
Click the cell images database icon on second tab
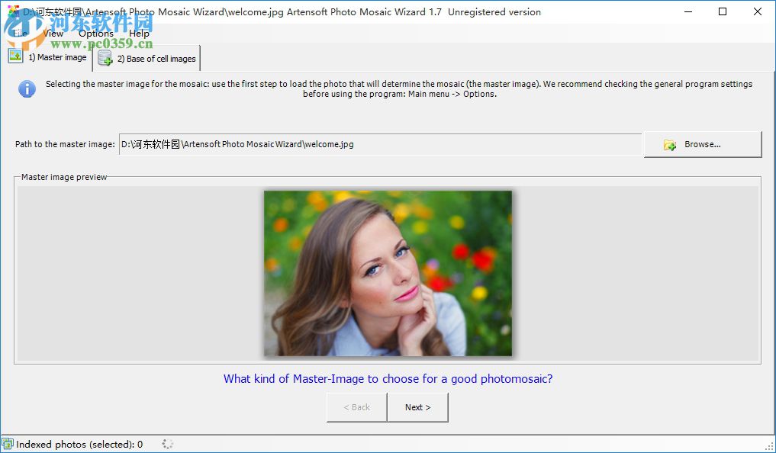coord(105,59)
